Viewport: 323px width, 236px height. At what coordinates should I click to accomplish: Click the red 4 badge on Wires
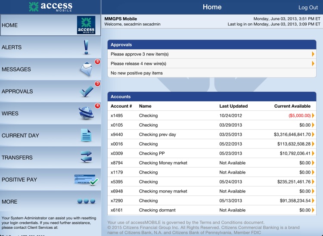pos(97,106)
